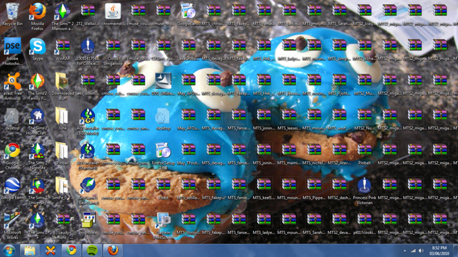The image size is (458, 257).
Task: Select the 272_Wellwi archive
Action: click(88, 14)
